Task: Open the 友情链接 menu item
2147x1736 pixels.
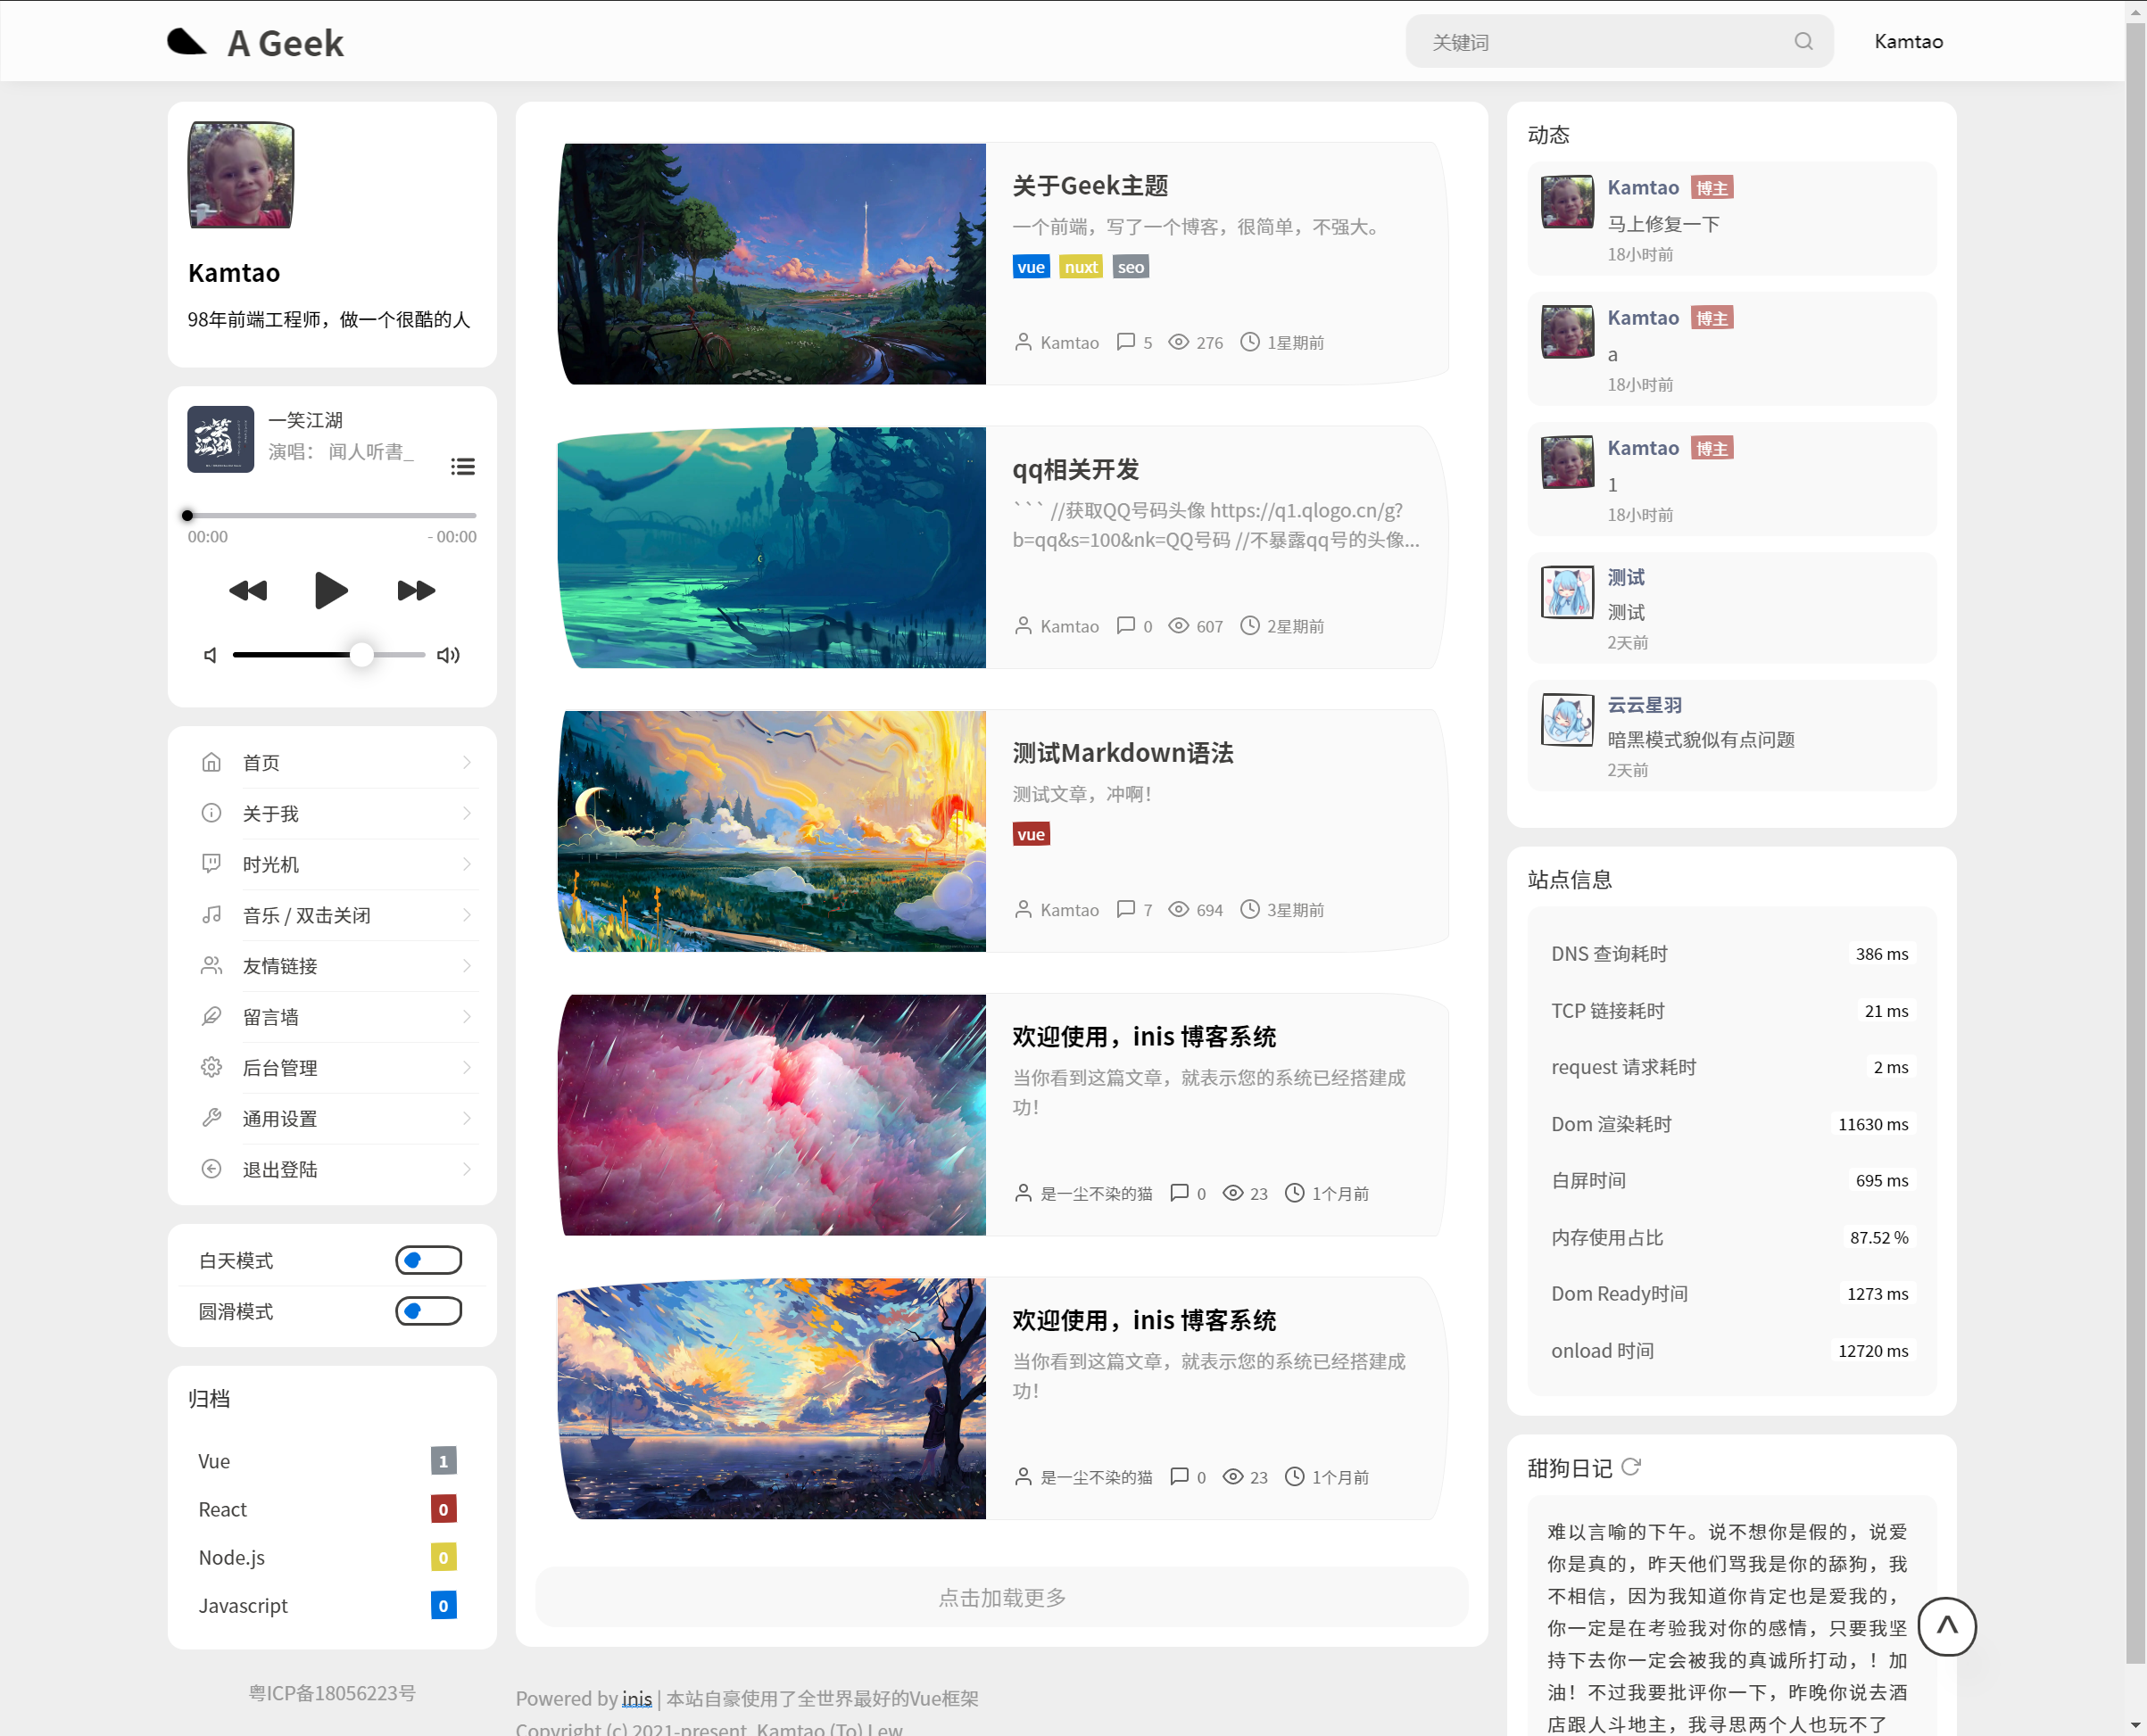Action: 332,966
